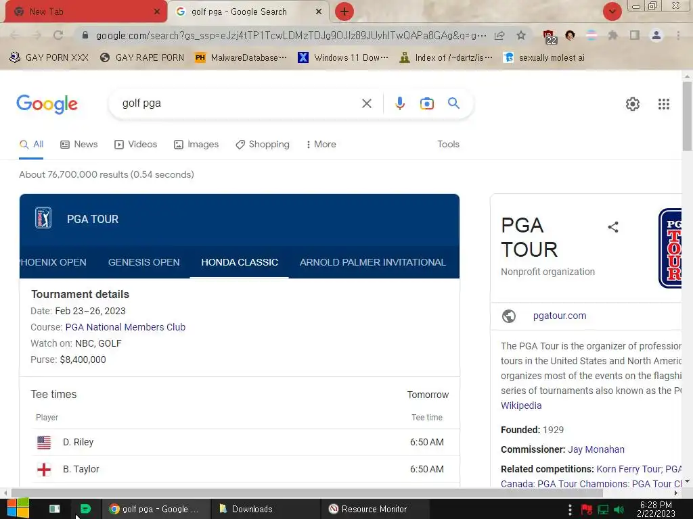
Task: Go back using the browser back arrow
Action: click(14, 35)
